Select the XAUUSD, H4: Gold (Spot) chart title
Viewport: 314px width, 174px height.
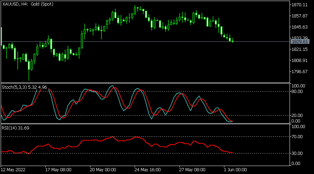point(28,4)
